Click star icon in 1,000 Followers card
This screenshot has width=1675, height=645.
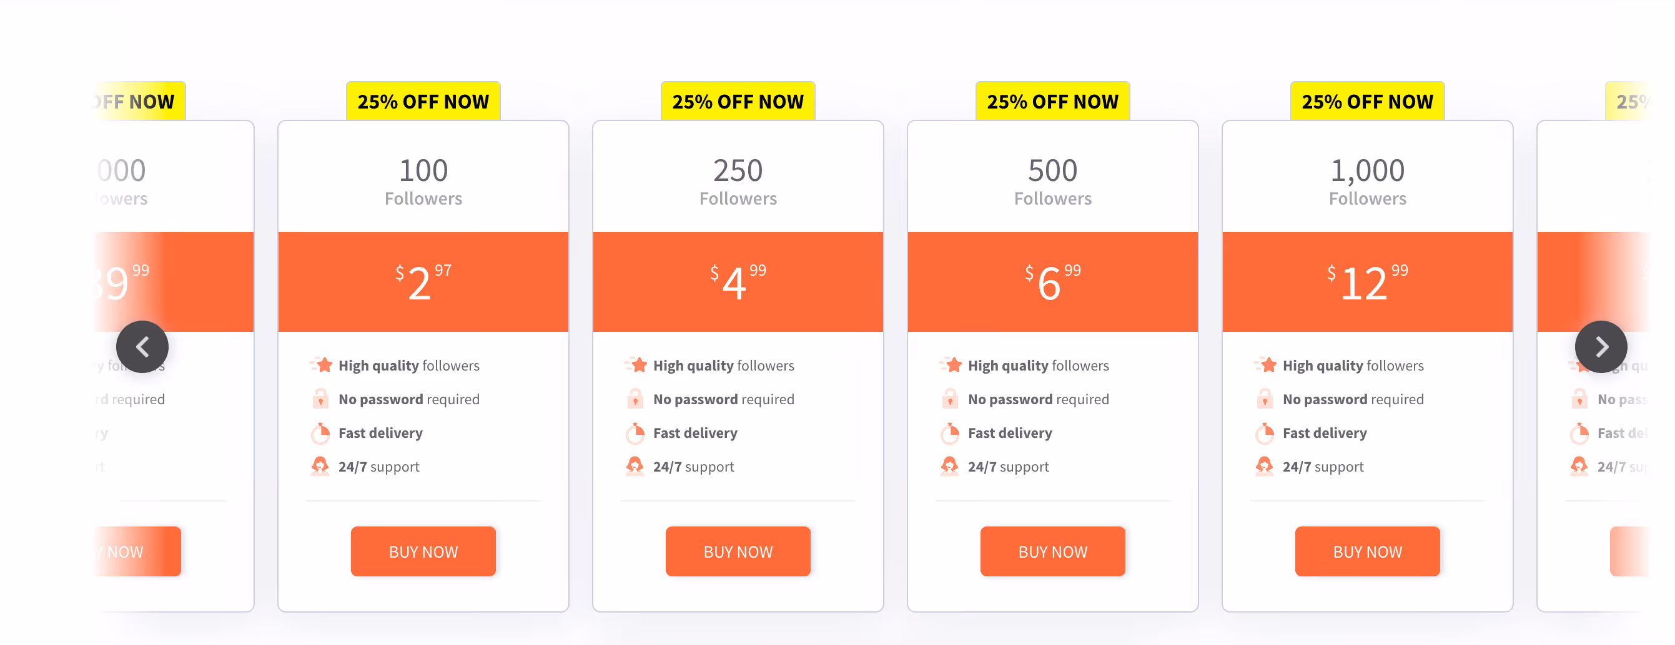point(1265,365)
